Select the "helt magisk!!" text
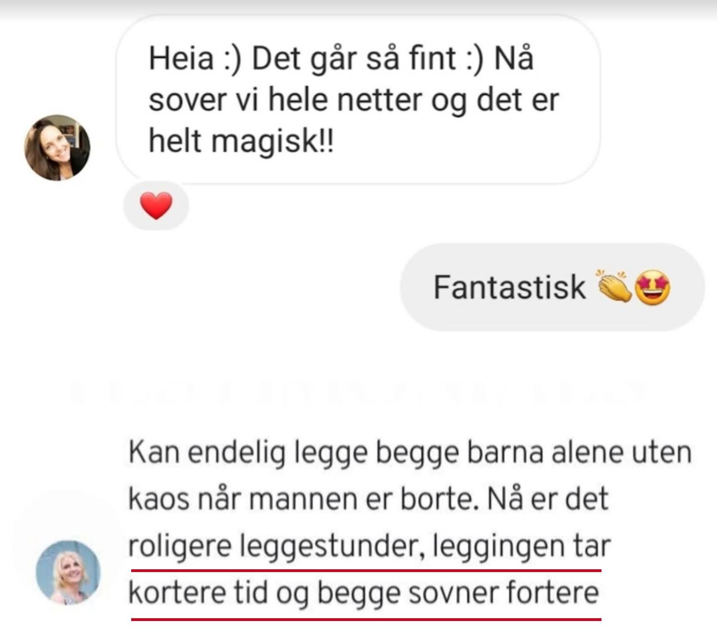The width and height of the screenshot is (717, 639). [x=241, y=141]
